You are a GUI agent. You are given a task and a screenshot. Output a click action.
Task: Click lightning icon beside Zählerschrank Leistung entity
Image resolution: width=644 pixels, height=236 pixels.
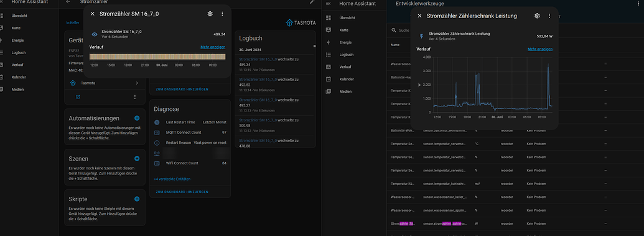click(x=421, y=36)
